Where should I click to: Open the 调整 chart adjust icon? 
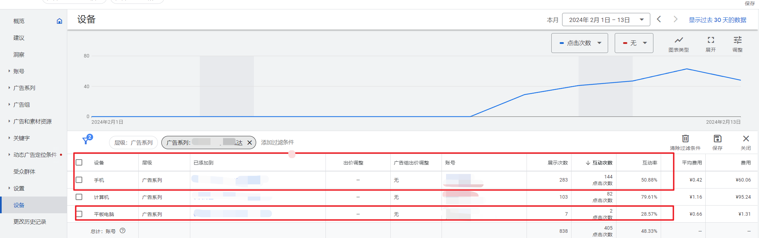(x=737, y=40)
